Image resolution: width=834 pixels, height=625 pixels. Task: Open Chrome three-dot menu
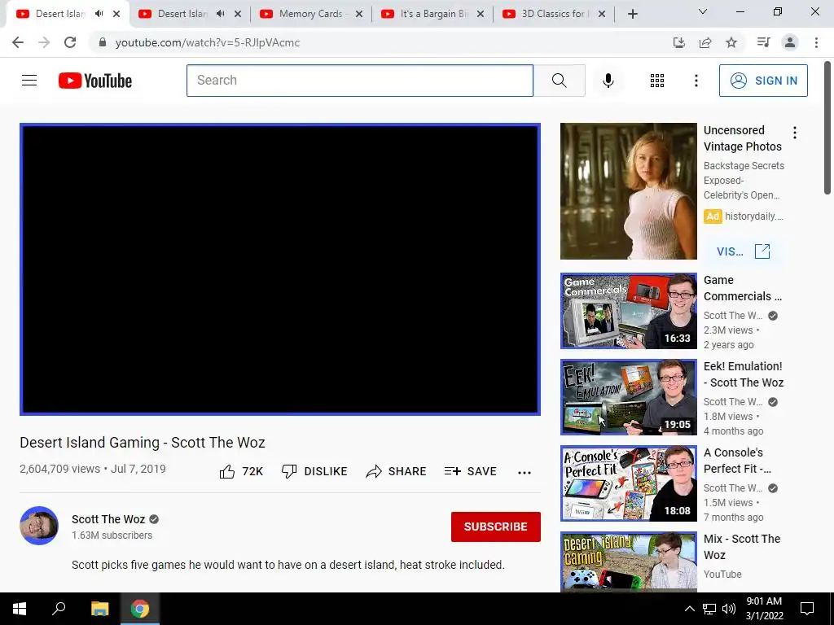(x=816, y=42)
